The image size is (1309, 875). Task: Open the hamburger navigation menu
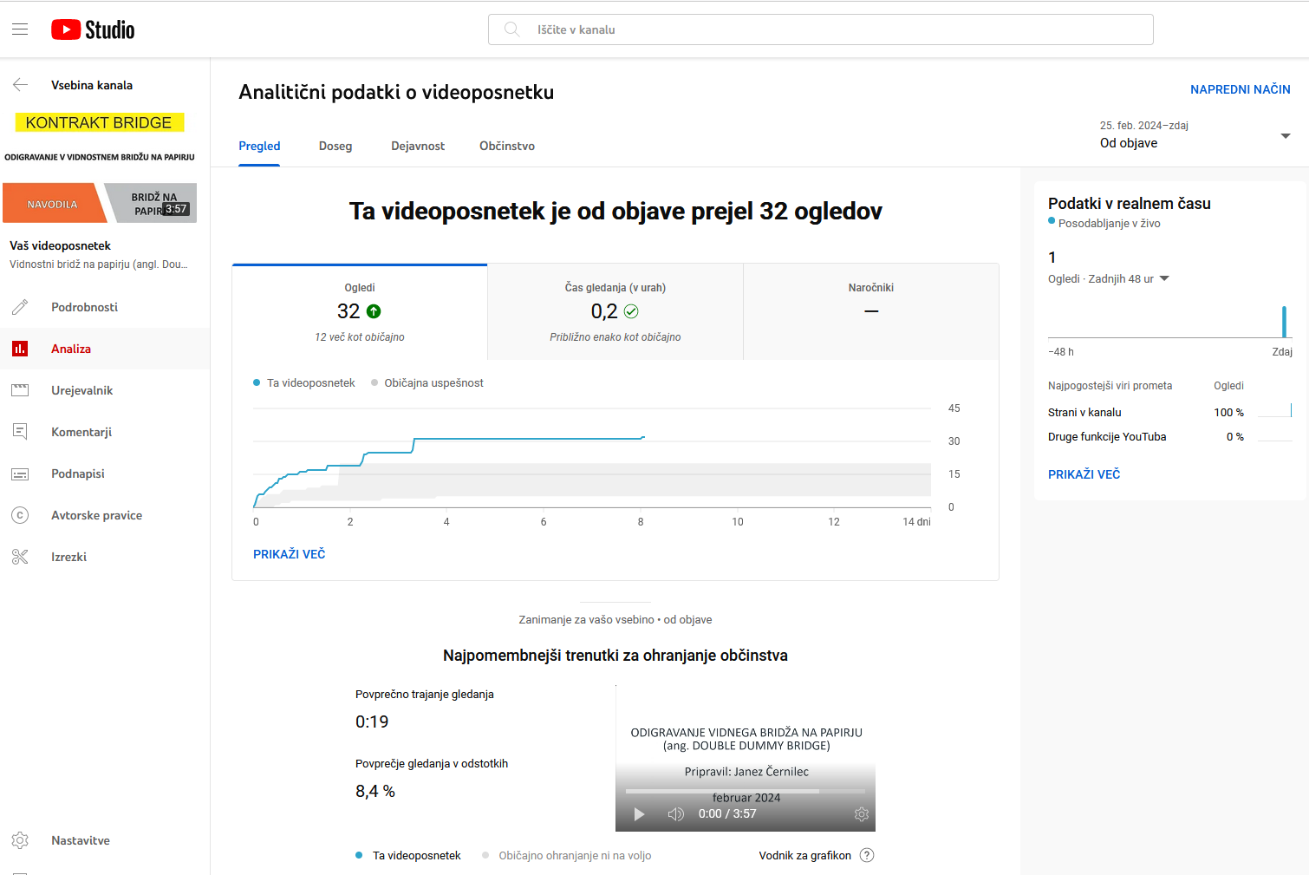point(20,29)
